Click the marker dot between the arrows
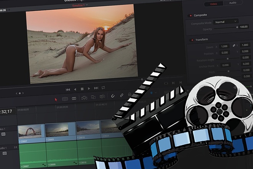 click(x=20, y=93)
